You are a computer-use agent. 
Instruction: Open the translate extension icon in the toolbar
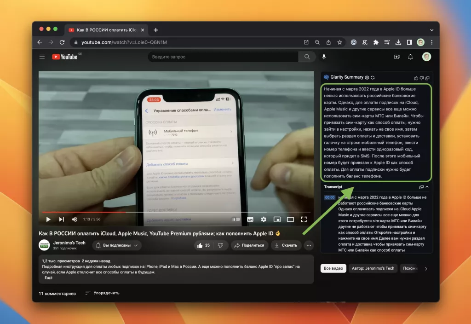(x=365, y=42)
